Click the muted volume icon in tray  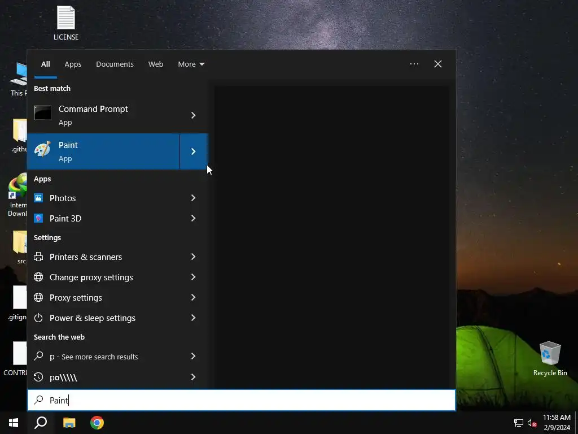click(532, 423)
